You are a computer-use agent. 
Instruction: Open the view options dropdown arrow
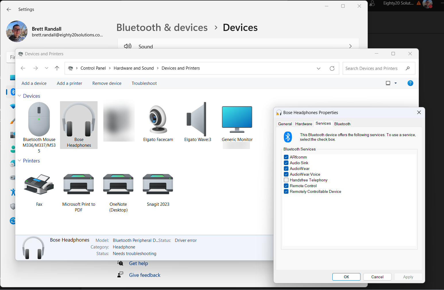click(x=396, y=83)
